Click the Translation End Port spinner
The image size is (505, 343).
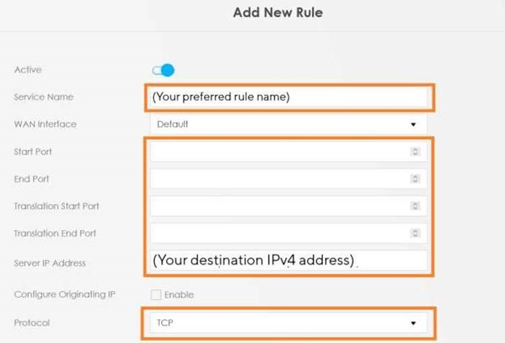tap(415, 233)
